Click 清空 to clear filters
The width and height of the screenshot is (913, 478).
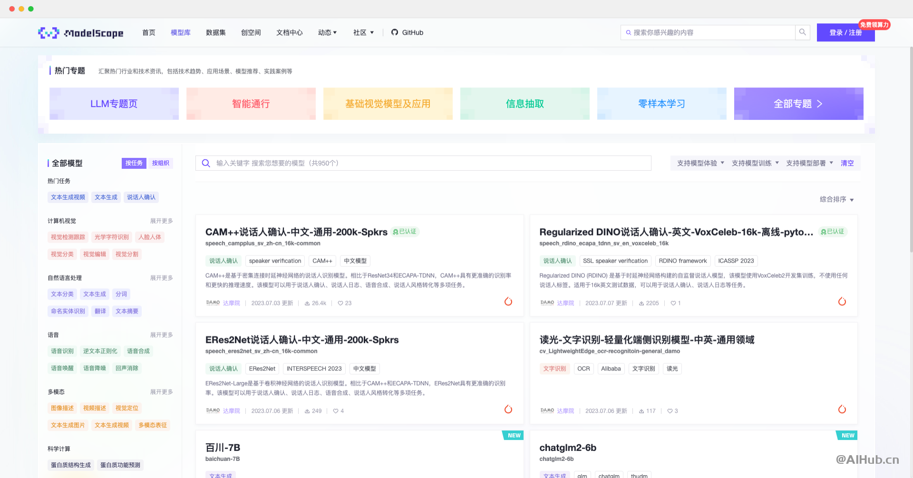click(x=847, y=163)
